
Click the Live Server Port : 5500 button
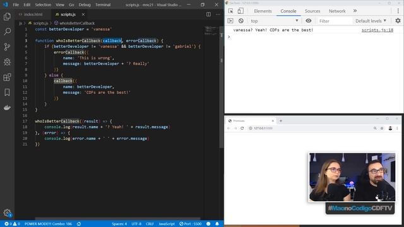coord(191,224)
